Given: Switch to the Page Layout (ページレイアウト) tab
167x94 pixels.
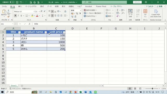Looking at the screenshot, I should coord(31,6).
